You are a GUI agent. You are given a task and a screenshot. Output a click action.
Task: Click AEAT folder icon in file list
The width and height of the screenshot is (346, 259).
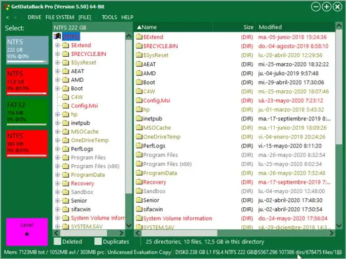pyautogui.click(x=139, y=64)
